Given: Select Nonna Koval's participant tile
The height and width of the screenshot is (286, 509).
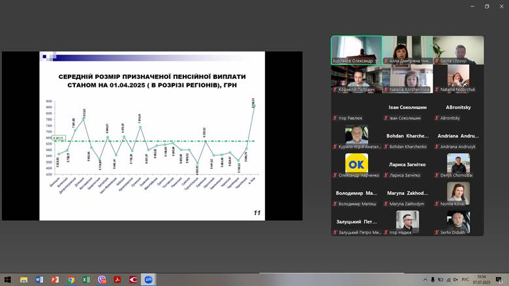Looking at the screenshot, I should pyautogui.click(x=458, y=193).
